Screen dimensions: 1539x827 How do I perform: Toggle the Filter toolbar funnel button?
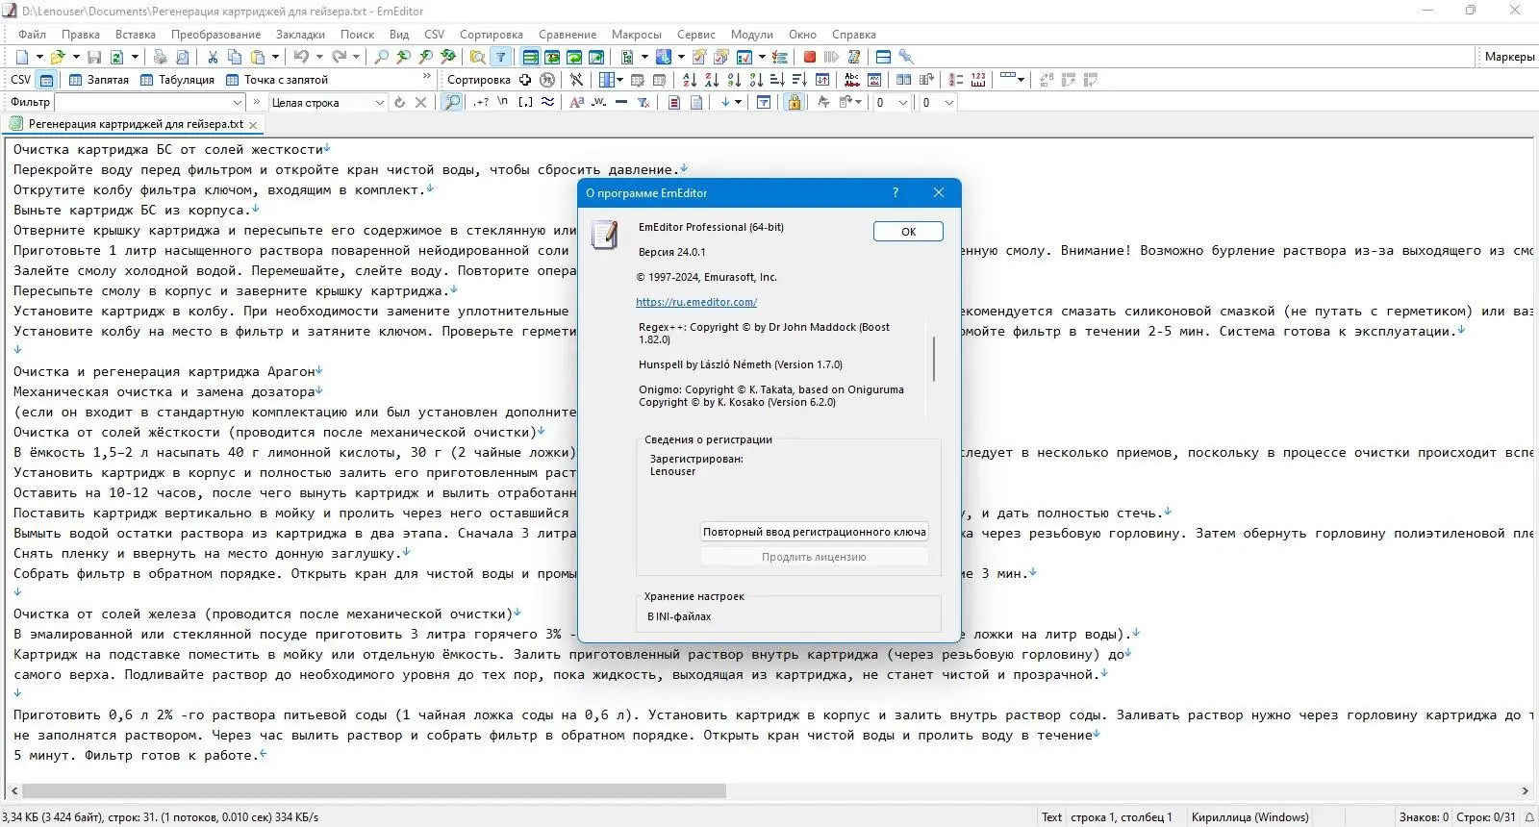(x=500, y=57)
